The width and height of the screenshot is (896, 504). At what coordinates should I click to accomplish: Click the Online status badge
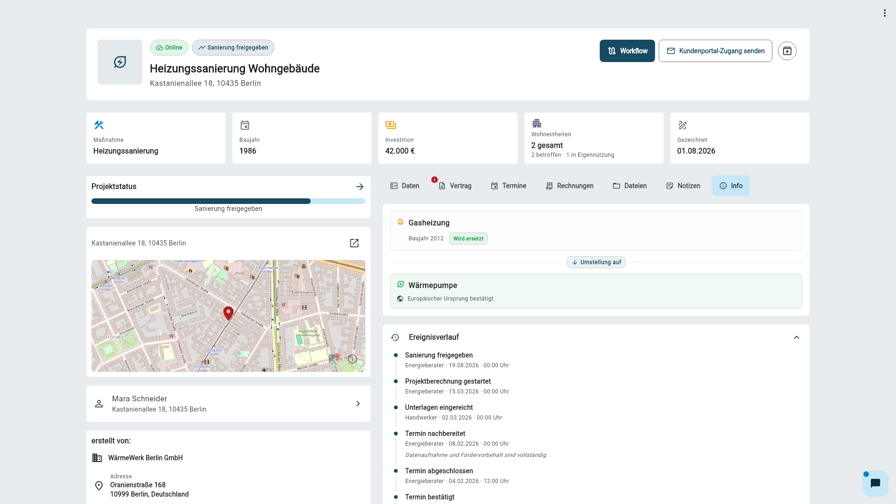coord(169,48)
